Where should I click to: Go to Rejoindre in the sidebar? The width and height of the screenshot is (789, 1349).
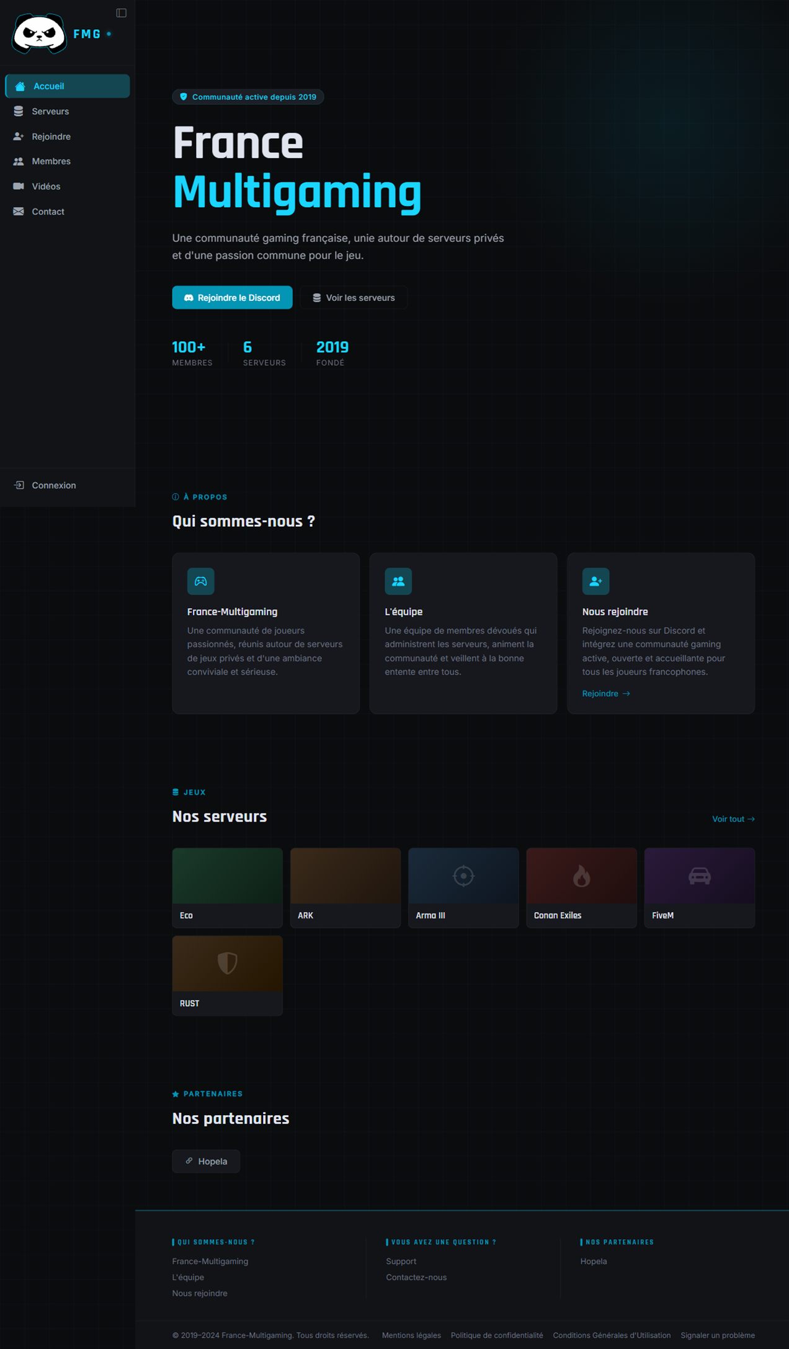(68, 137)
